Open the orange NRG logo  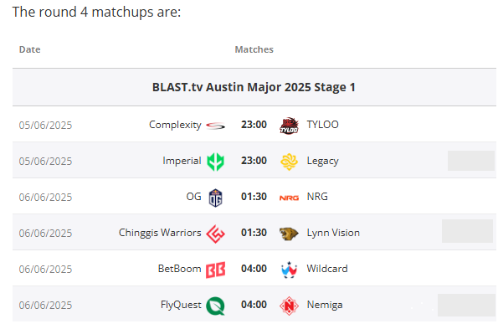click(289, 198)
